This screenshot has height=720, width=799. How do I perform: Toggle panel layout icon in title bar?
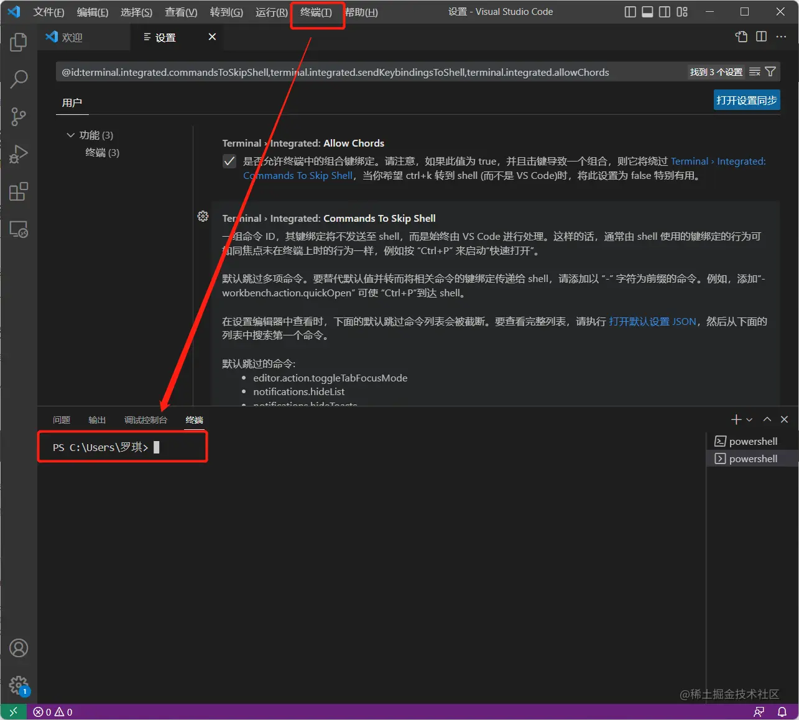click(647, 12)
